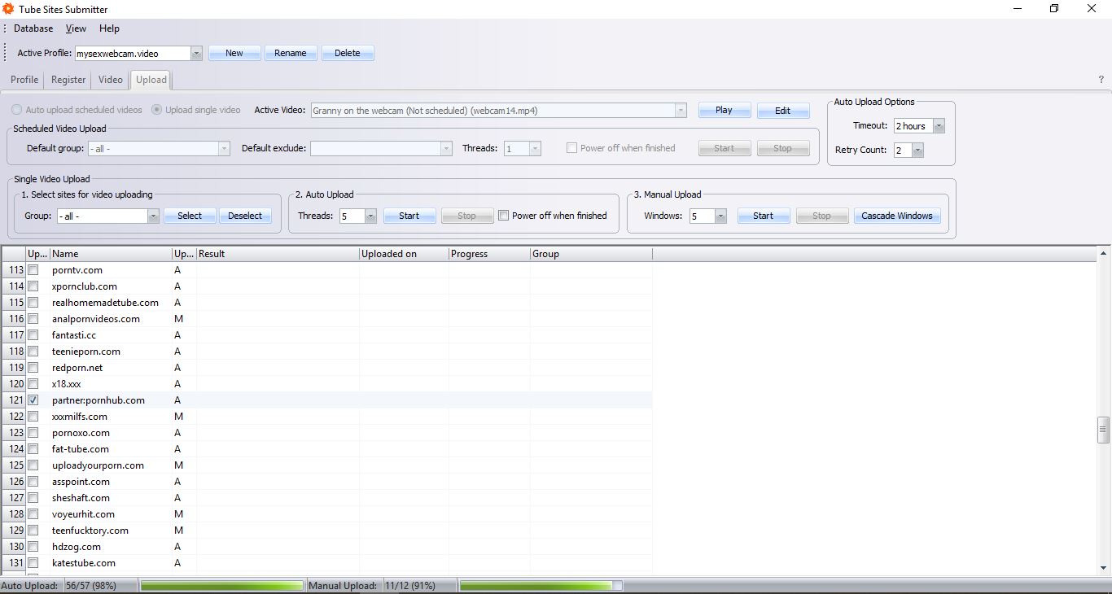1112x594 pixels.
Task: Click the Rename profile button
Action: click(291, 53)
